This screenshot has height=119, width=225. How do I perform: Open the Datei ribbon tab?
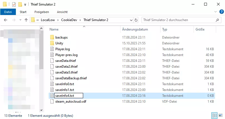pos(8,12)
